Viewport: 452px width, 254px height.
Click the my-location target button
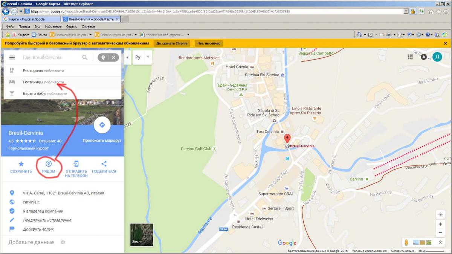[440, 214]
